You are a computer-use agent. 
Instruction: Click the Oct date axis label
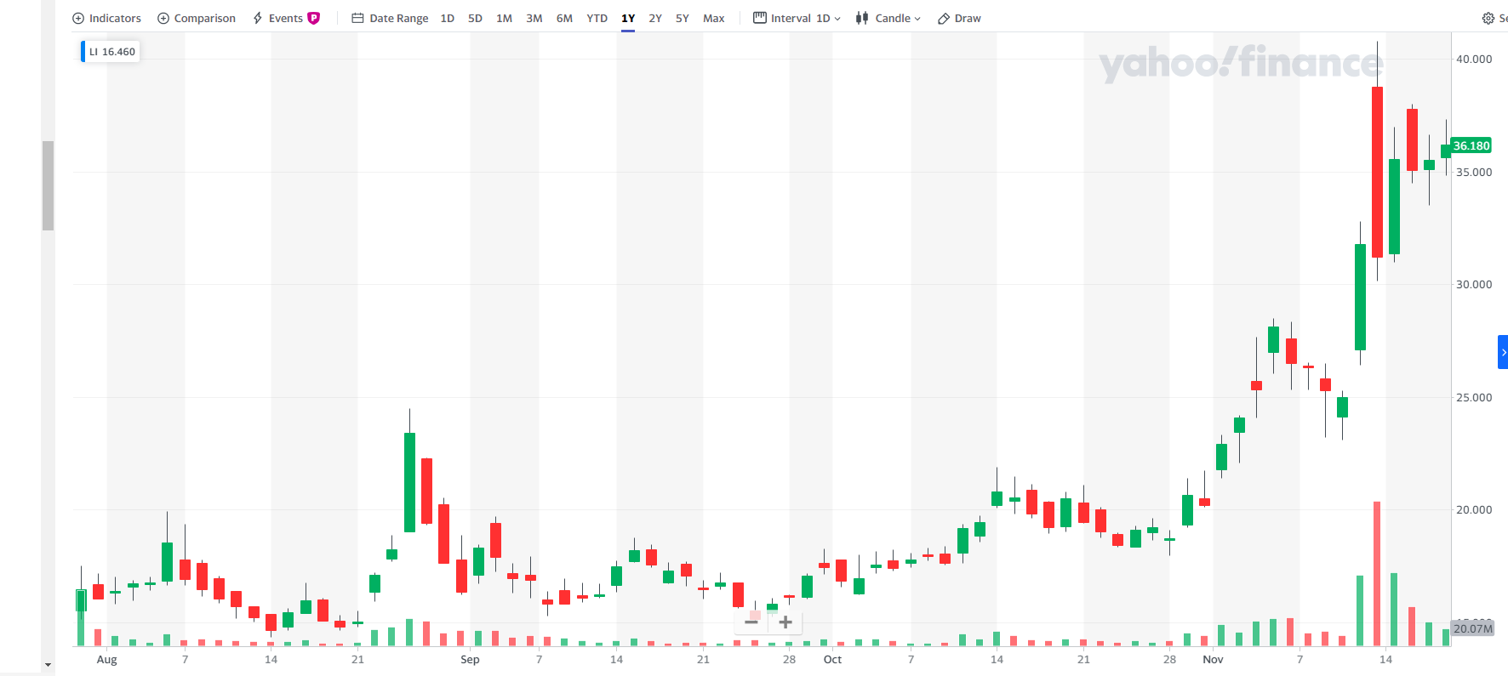(832, 659)
